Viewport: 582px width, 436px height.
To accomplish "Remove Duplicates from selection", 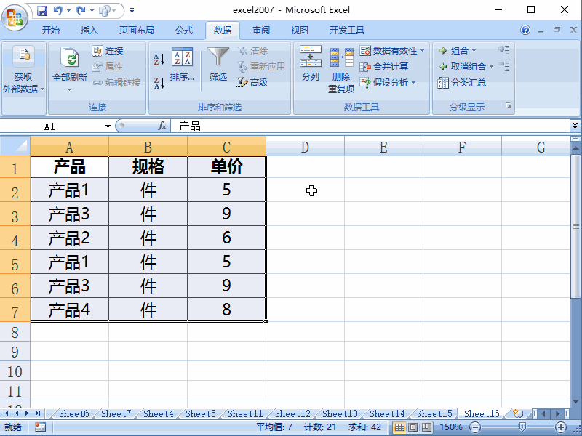I will point(341,70).
